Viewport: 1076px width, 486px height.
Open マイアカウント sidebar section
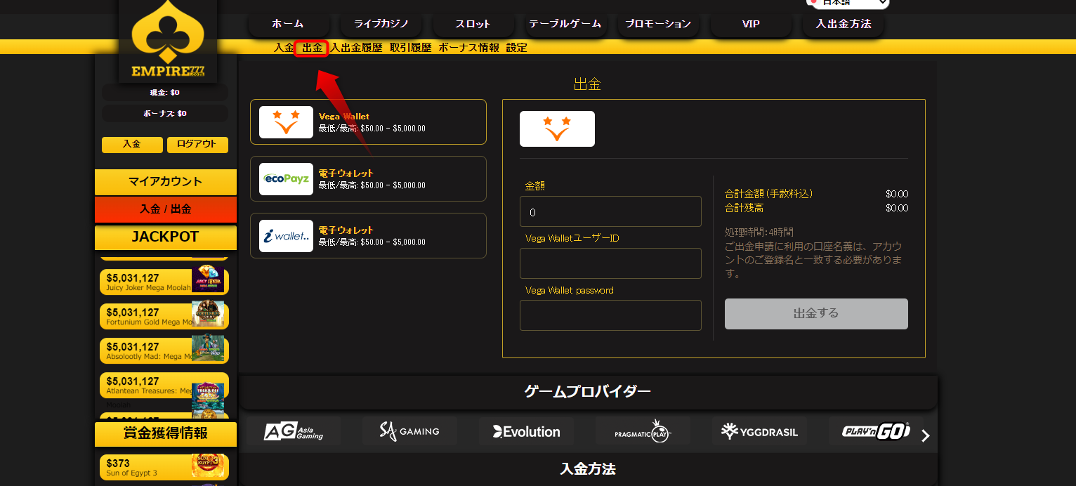click(166, 182)
